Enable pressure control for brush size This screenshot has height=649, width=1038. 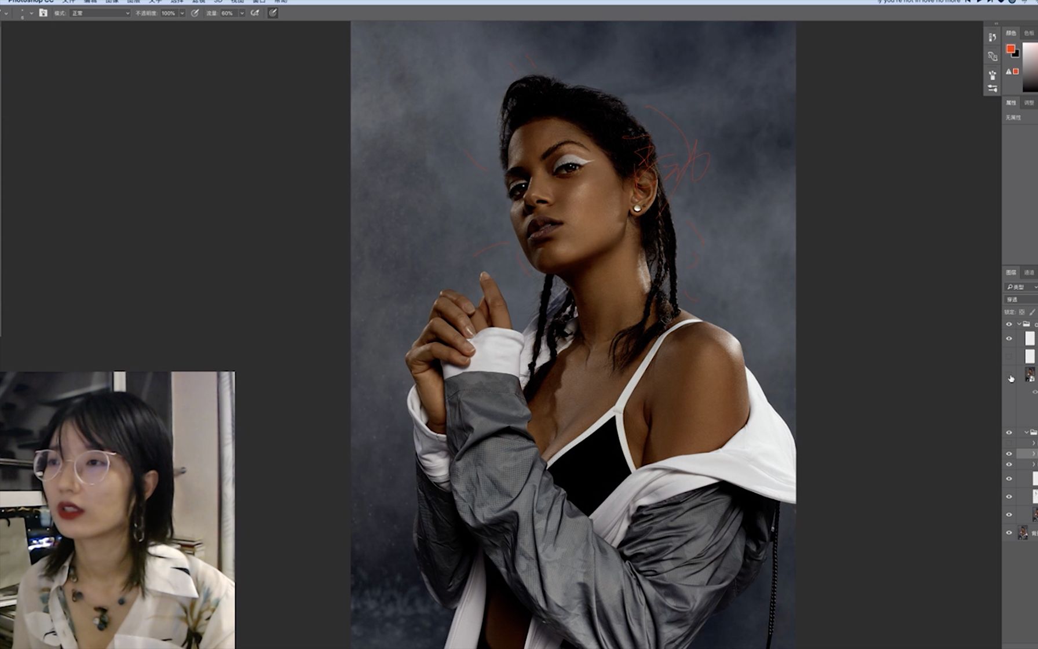coord(273,13)
